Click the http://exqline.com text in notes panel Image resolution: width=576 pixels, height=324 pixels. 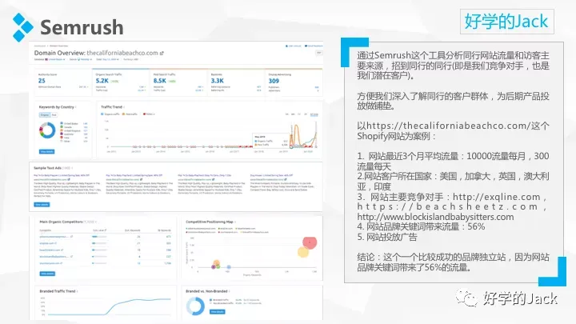(x=497, y=197)
